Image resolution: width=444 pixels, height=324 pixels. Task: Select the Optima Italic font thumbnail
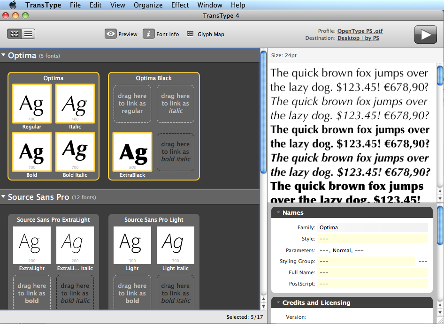75,104
